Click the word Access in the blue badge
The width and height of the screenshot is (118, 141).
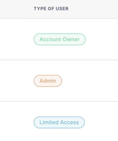(69, 122)
